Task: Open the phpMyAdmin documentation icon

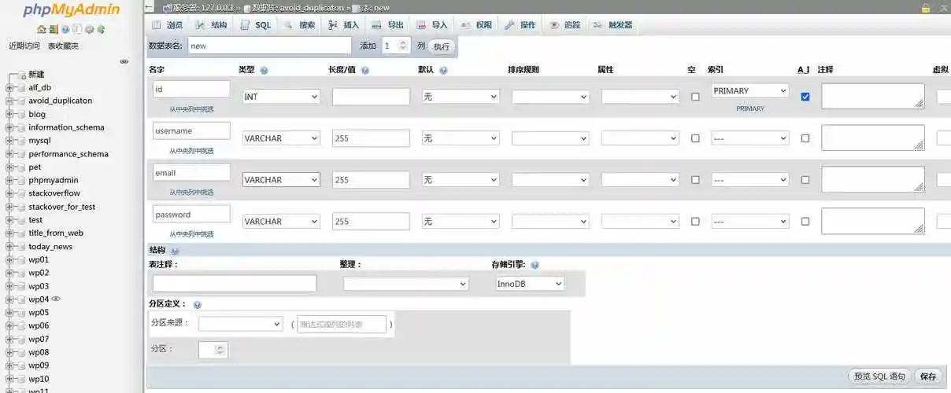Action: pyautogui.click(x=65, y=29)
